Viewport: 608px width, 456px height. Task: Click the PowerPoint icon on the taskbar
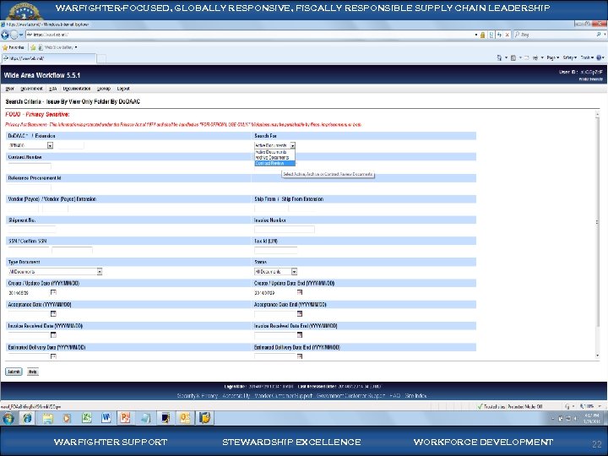126,418
